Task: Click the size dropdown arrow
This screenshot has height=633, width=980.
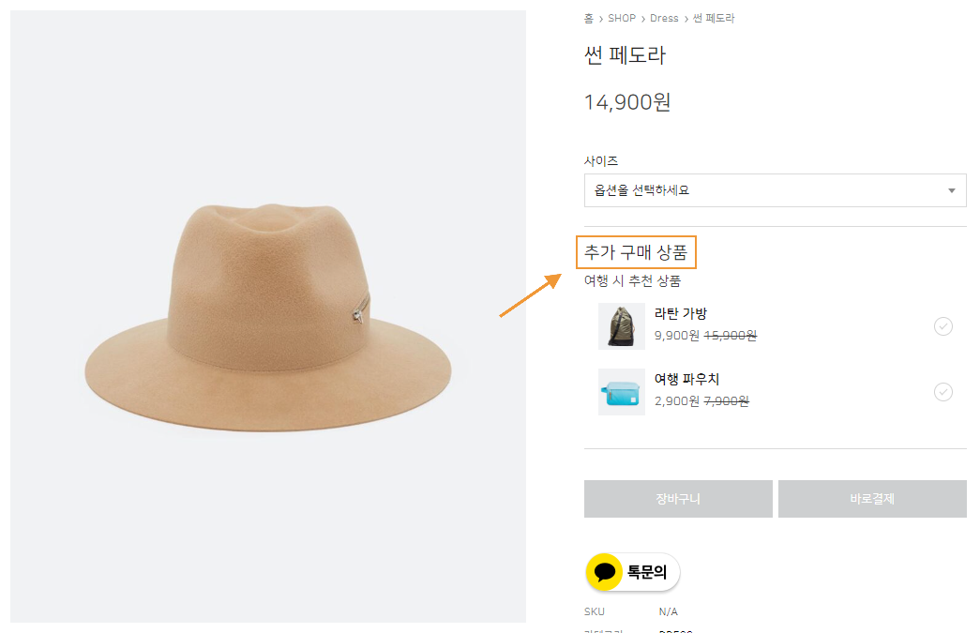Action: pyautogui.click(x=951, y=190)
